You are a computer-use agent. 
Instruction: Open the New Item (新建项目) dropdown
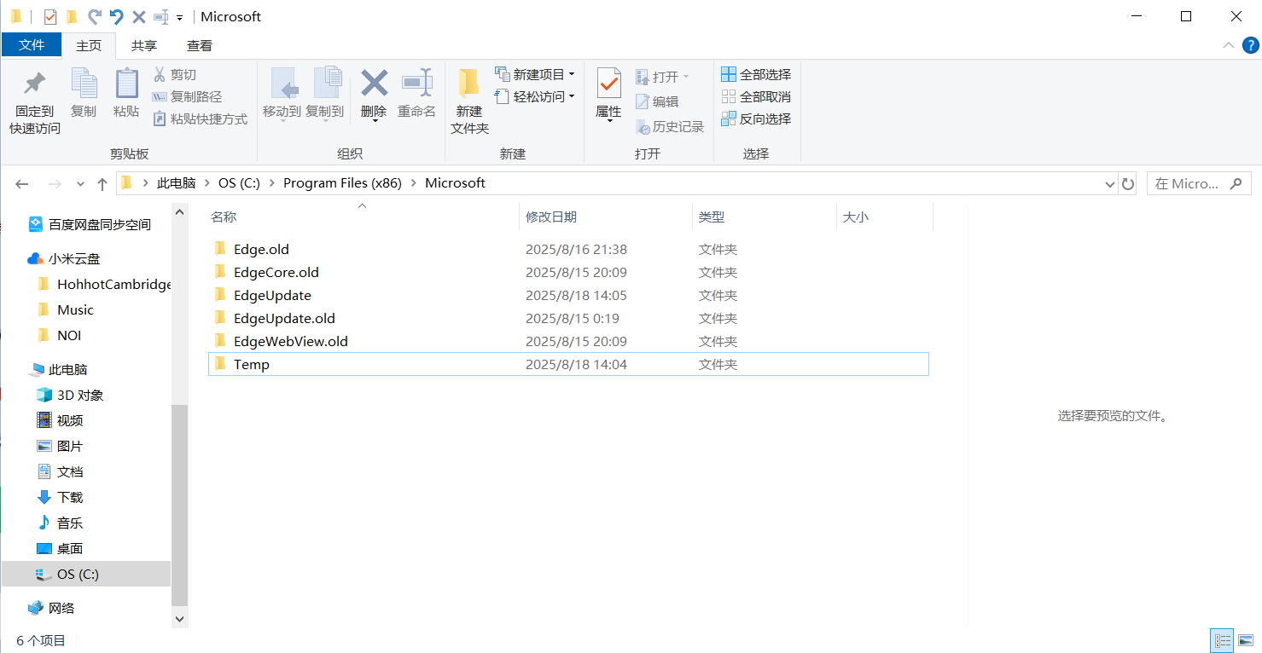[x=534, y=74]
